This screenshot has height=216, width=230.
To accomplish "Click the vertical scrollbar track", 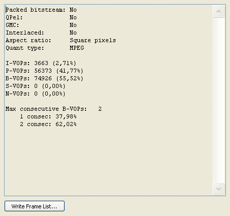I will click(218, 100).
